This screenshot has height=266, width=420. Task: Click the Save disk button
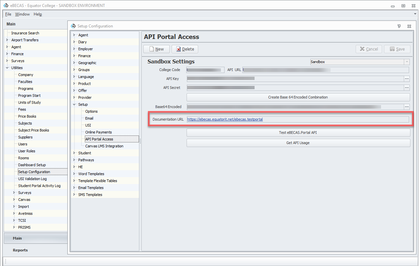397,49
